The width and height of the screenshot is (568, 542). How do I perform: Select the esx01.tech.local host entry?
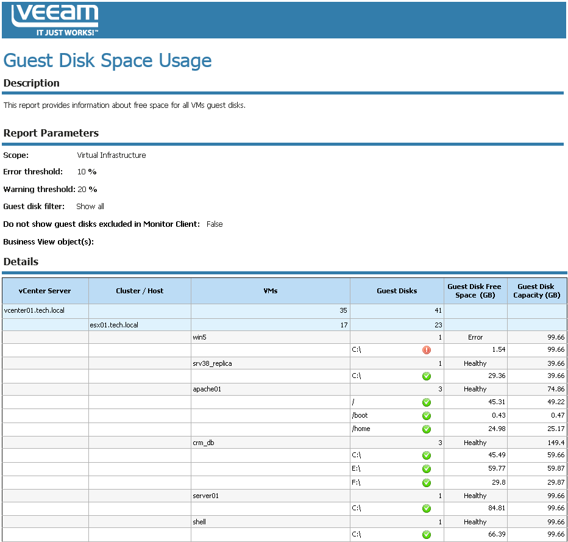(114, 325)
